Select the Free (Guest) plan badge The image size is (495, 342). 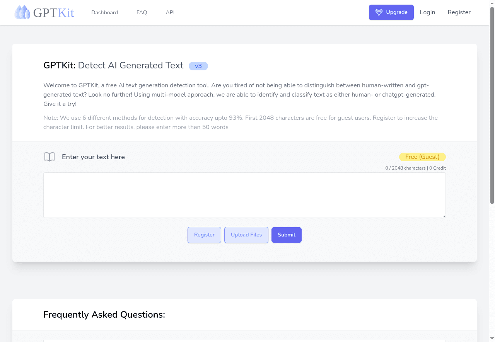tap(422, 157)
